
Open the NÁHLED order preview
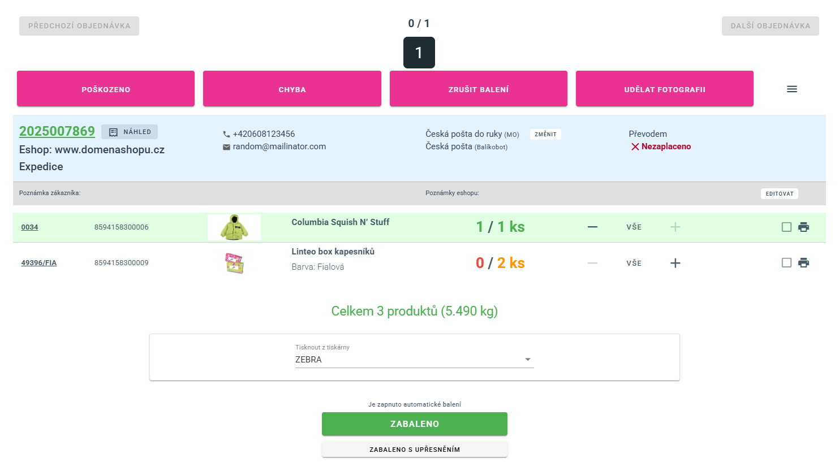[130, 132]
